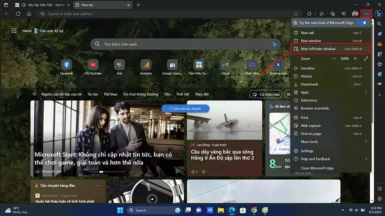Open the Settings and more menu
The width and height of the screenshot is (385, 216).
click(366, 14)
